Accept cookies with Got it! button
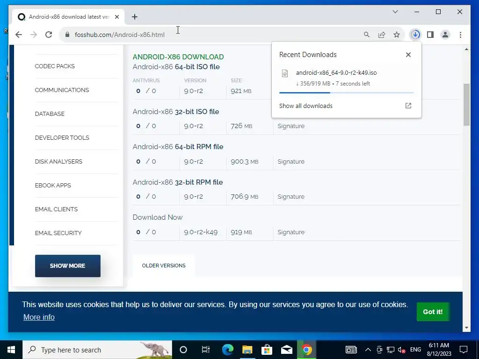 tap(433, 312)
